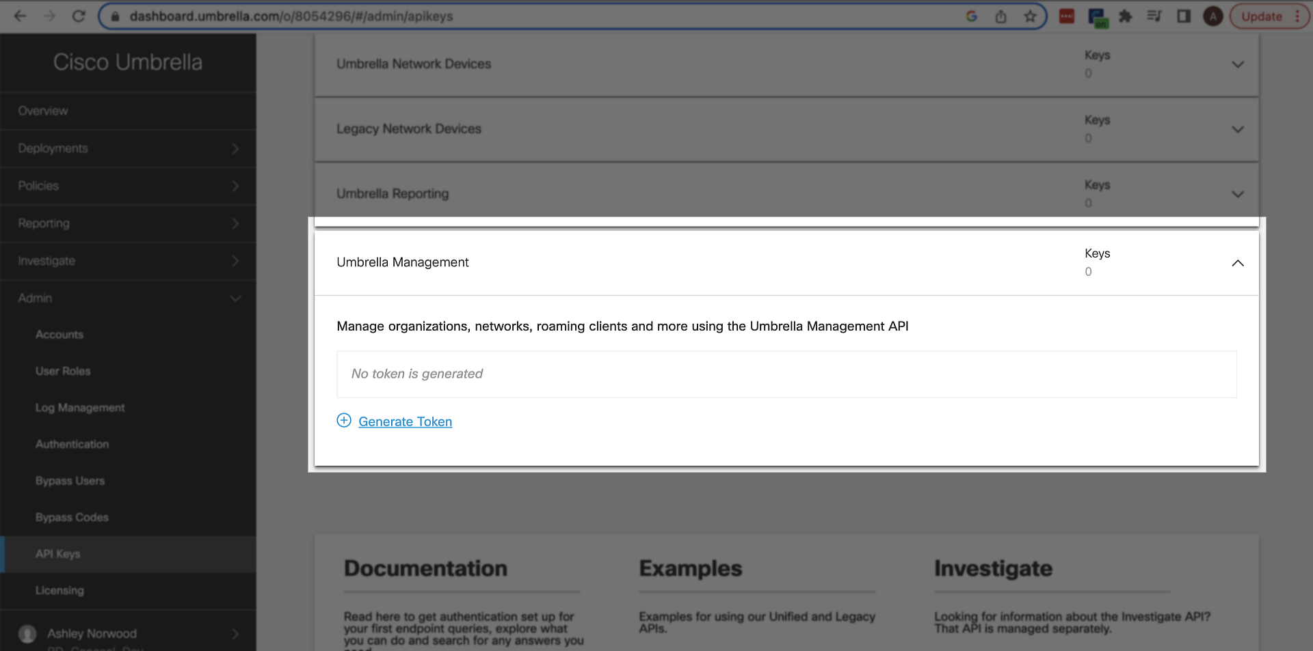Expand the Umbrella Network Devices section
The width and height of the screenshot is (1313, 651).
click(1237, 64)
